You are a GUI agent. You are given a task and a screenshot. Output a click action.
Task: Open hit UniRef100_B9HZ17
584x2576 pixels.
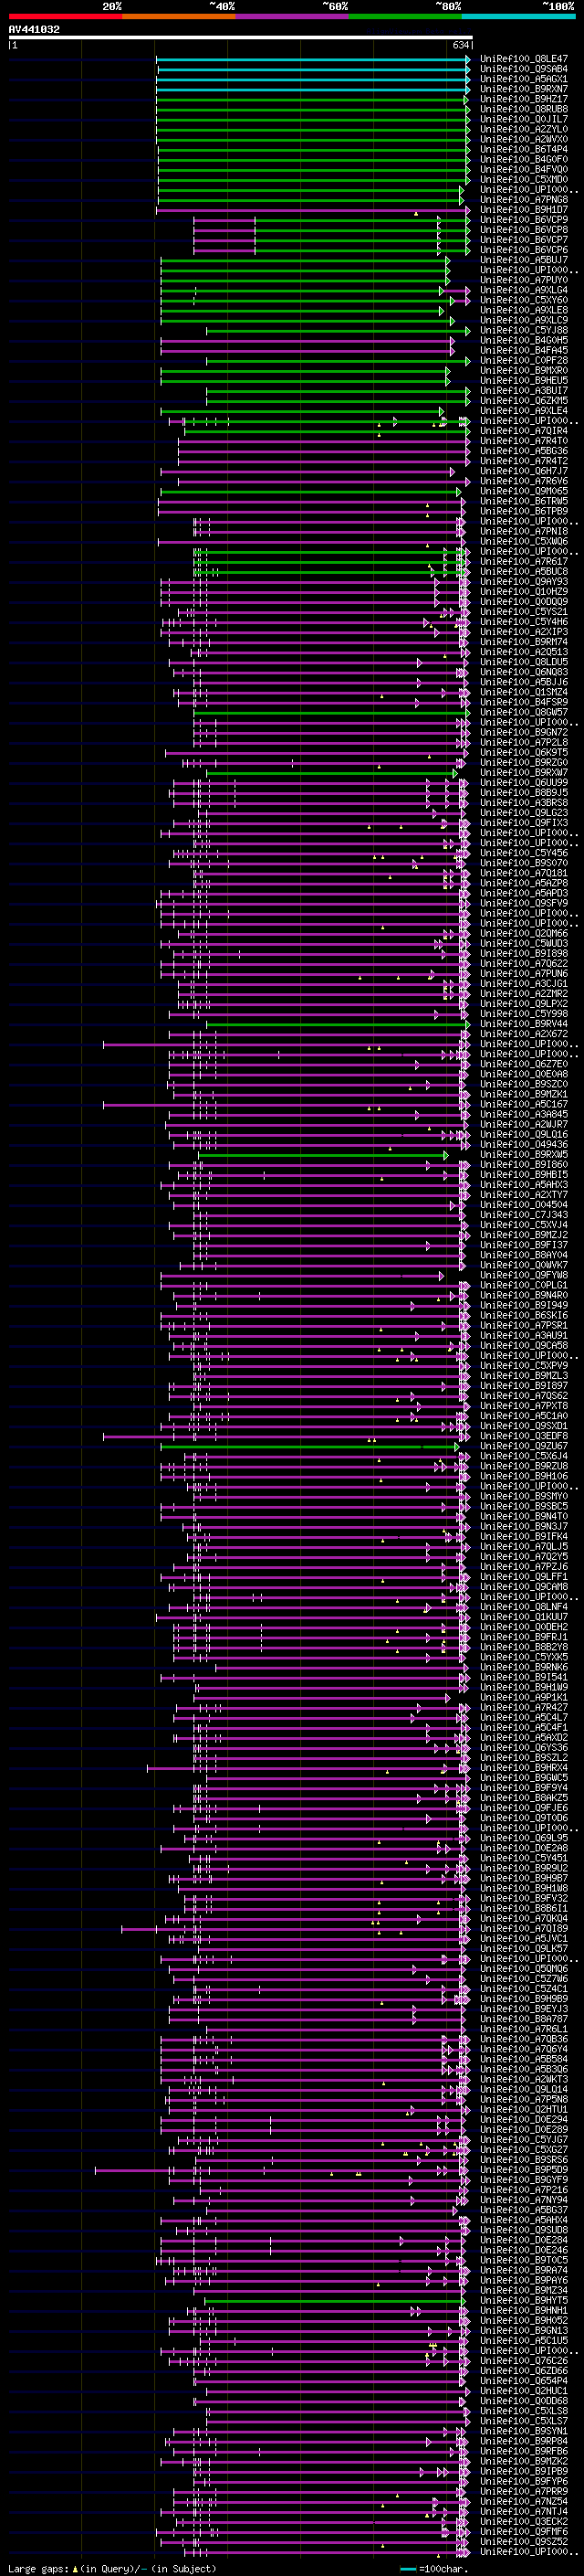(524, 99)
